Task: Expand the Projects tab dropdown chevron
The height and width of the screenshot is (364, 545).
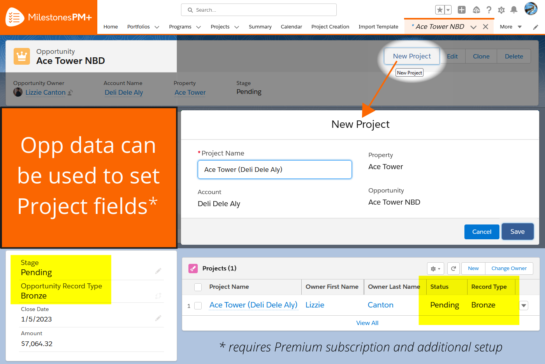Action: (x=237, y=27)
